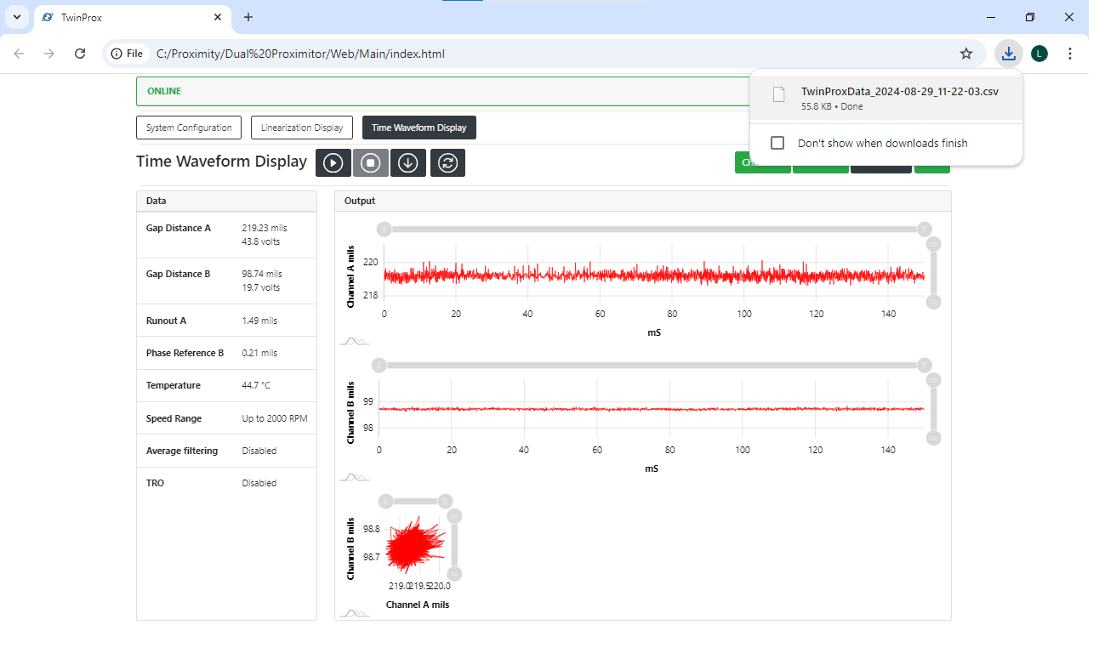Go back to the previous page
The height and width of the screenshot is (653, 1116).
click(19, 54)
